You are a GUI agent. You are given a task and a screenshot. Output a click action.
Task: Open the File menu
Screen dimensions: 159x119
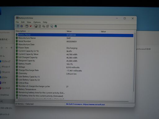(17, 22)
